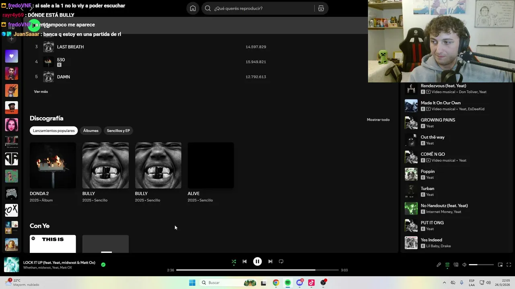Open the DONDA 2 album cover
Image resolution: width=515 pixels, height=289 pixels.
[x=53, y=165]
